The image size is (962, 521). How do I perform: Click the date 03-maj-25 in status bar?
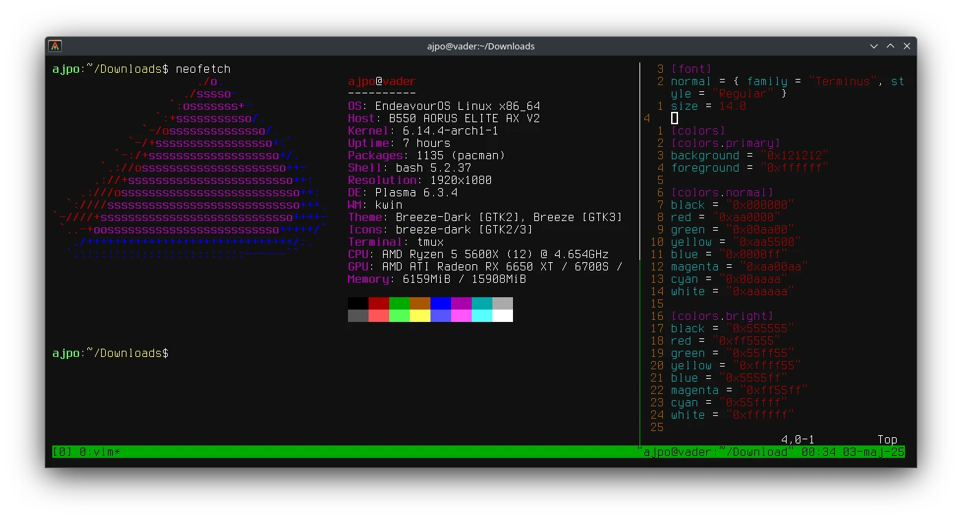coord(874,452)
